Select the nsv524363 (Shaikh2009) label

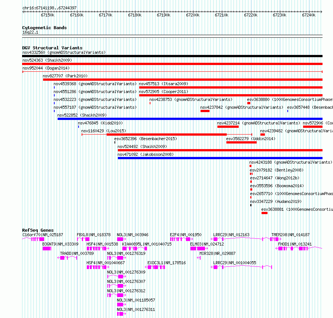[x=47, y=60]
